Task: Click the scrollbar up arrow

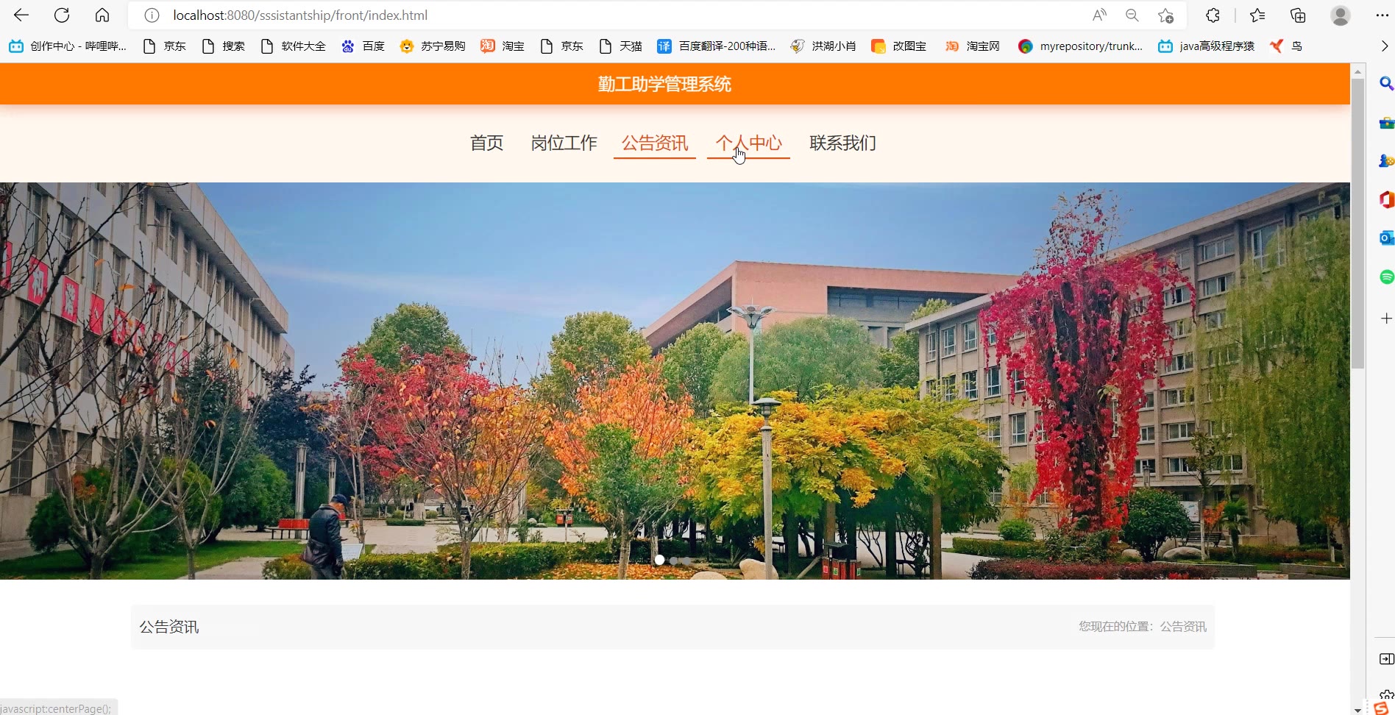Action: pos(1358,71)
